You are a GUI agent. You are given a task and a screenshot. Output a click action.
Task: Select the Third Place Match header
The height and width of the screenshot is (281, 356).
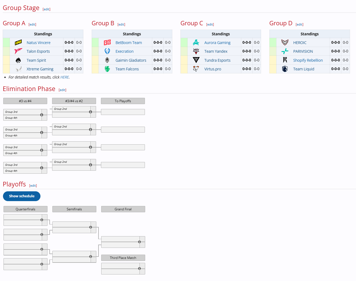[x=123, y=258]
